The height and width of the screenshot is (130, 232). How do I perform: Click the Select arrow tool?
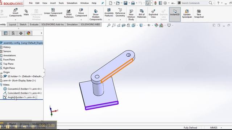coord(148,3)
